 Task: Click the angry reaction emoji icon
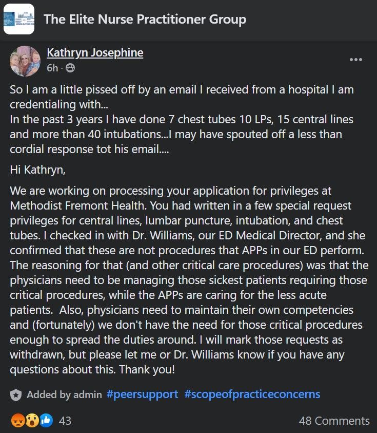point(18,421)
